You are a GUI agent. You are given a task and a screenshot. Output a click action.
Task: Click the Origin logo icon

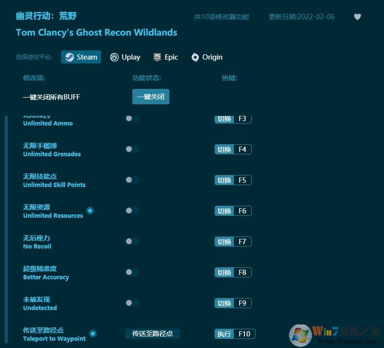[x=195, y=57]
